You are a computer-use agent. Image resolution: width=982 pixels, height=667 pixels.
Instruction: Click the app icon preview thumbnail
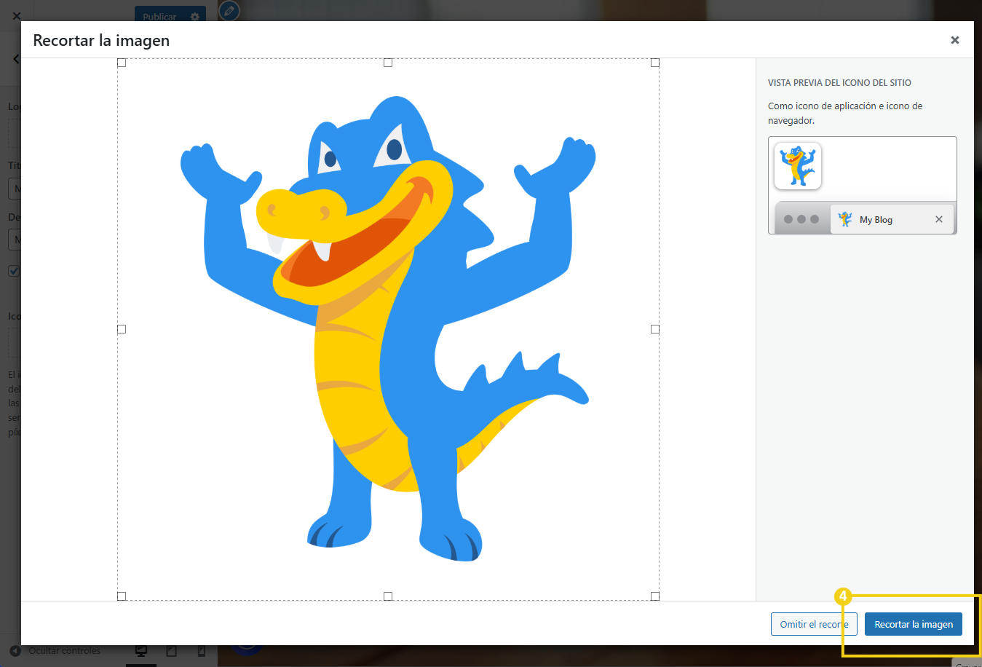[798, 166]
